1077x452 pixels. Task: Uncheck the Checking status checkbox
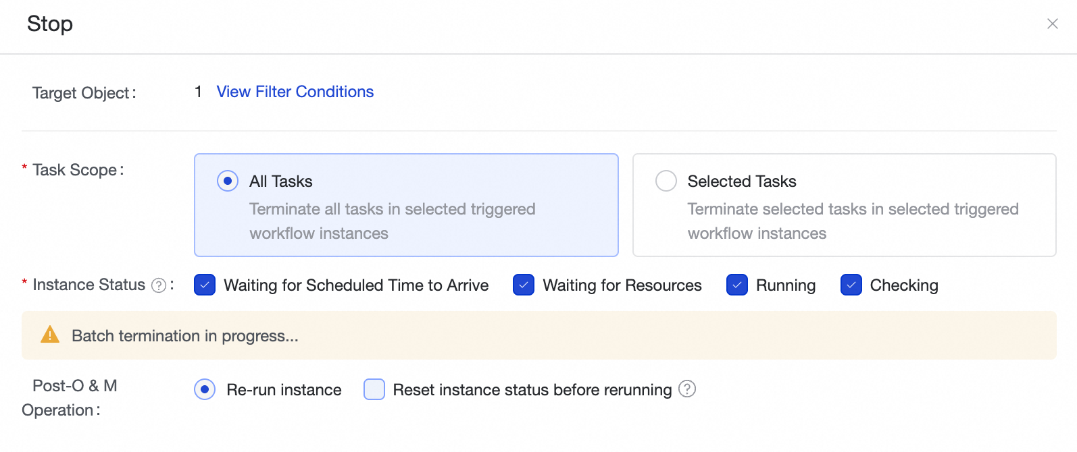(x=851, y=285)
